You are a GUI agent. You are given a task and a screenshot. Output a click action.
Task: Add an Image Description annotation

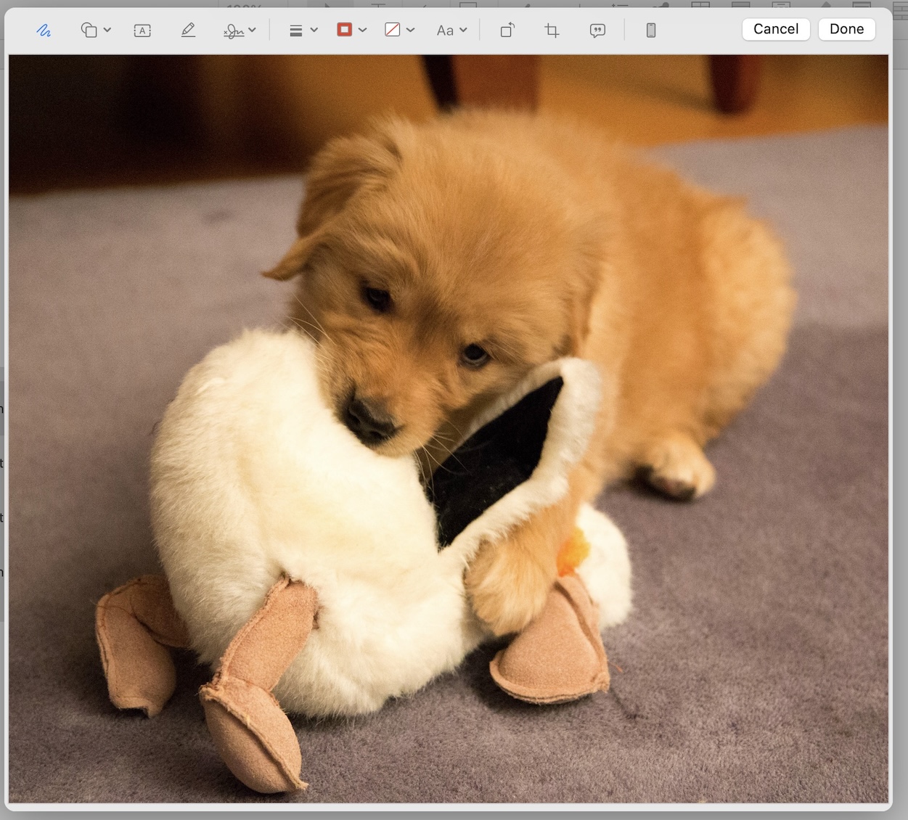(597, 30)
